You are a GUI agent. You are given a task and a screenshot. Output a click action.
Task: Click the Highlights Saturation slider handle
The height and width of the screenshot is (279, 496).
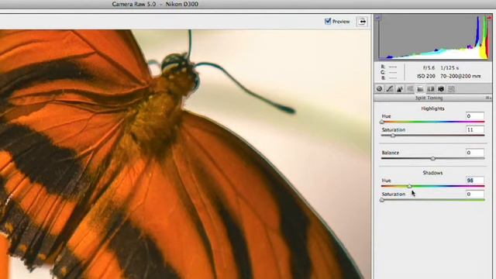tap(393, 136)
